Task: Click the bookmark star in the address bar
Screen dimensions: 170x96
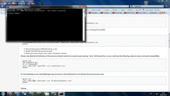Action: coord(123,6)
